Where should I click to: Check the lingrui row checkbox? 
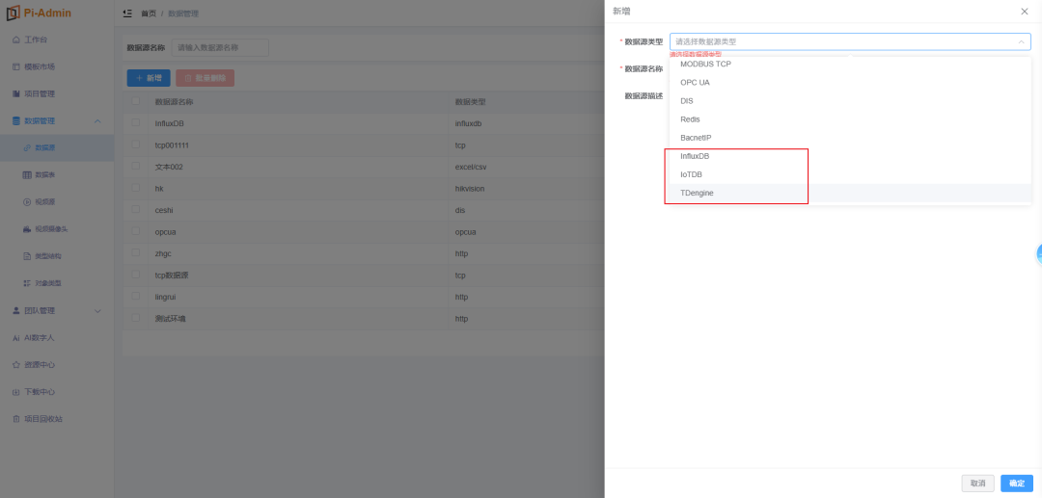tap(136, 297)
